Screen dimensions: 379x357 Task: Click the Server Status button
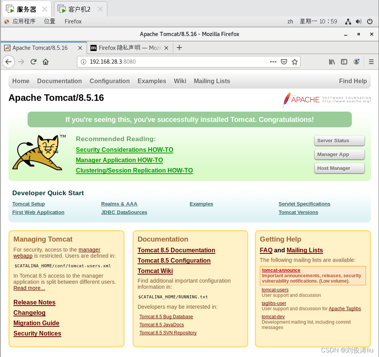(x=339, y=140)
